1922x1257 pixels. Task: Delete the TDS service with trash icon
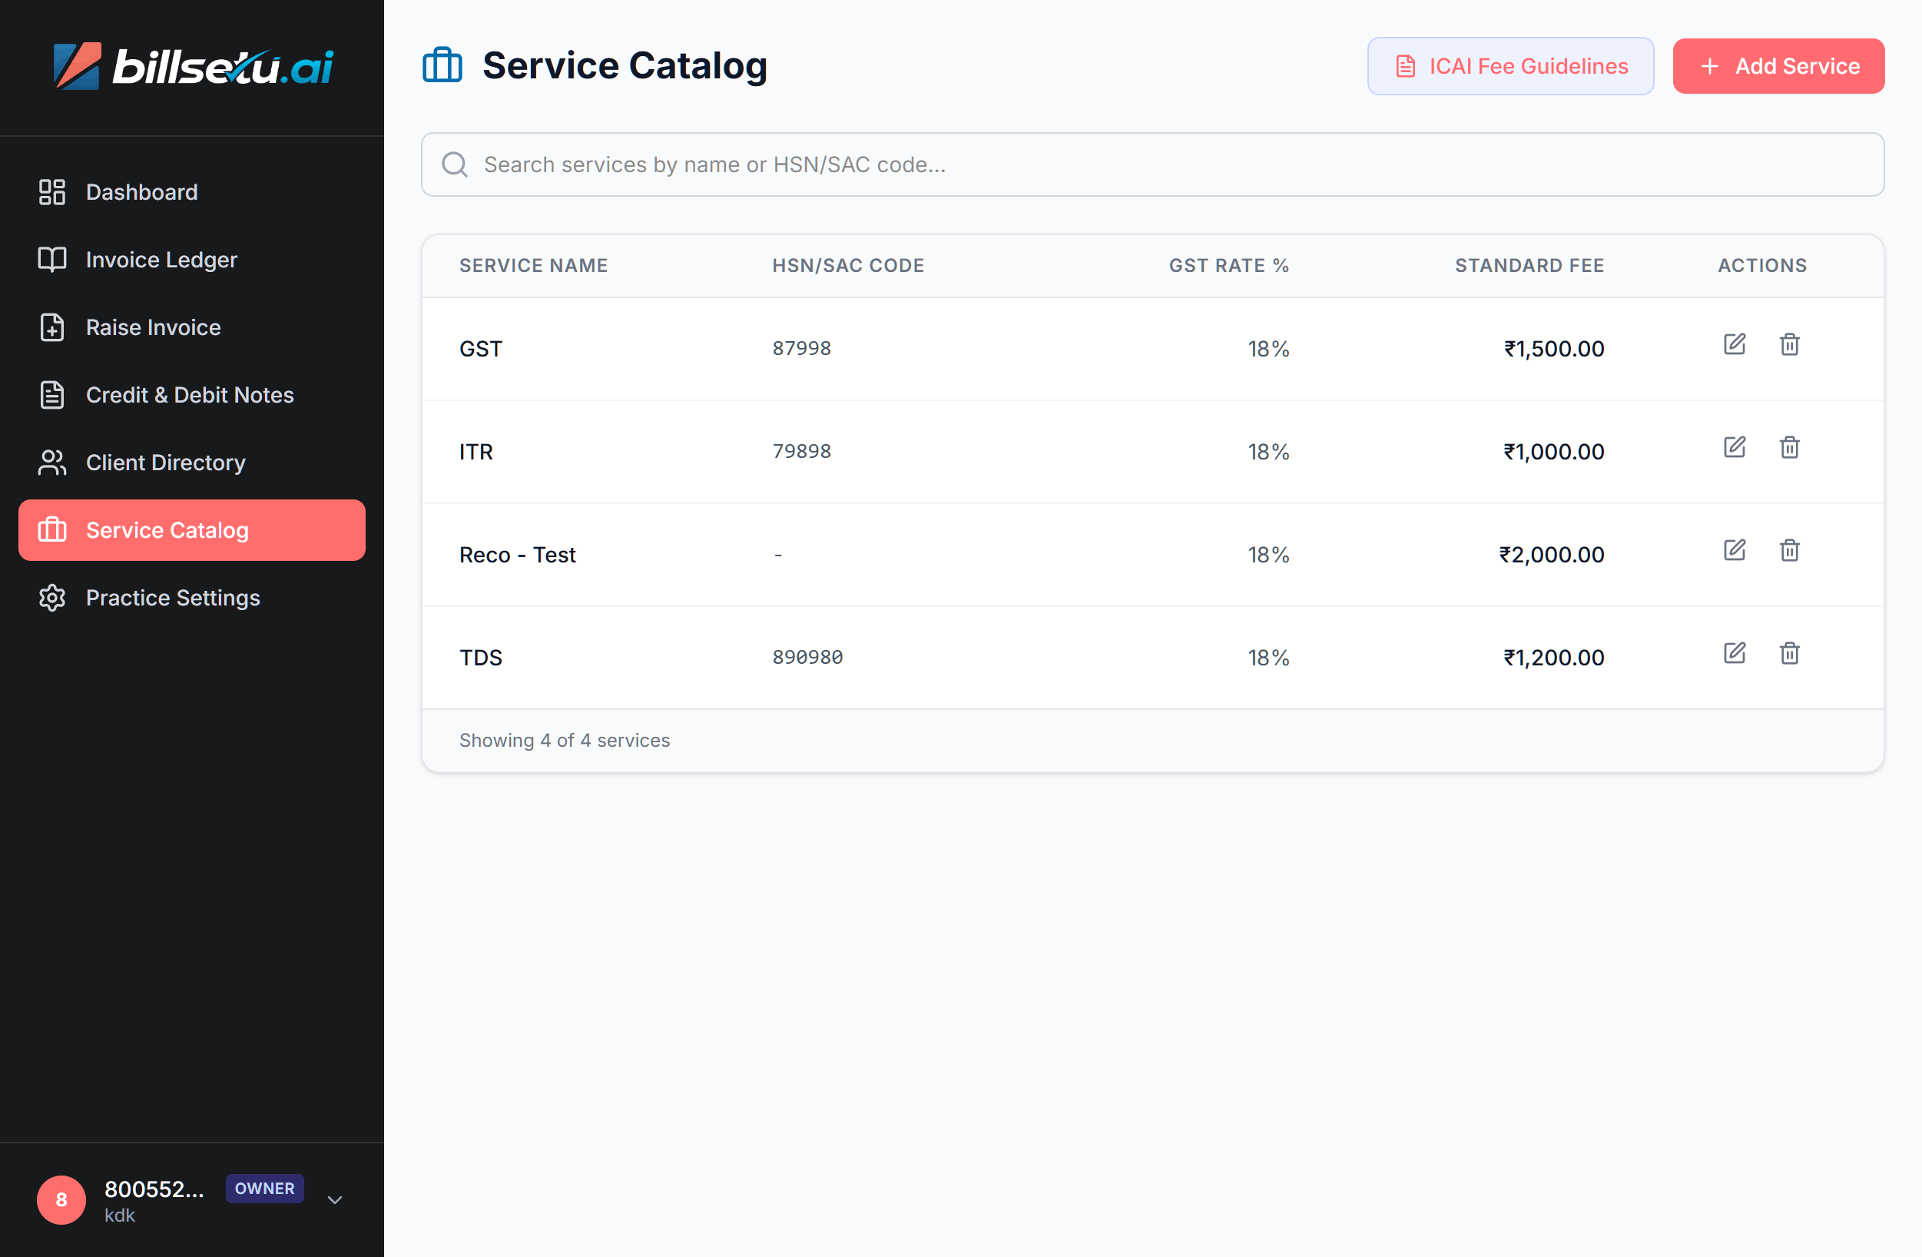[1790, 654]
